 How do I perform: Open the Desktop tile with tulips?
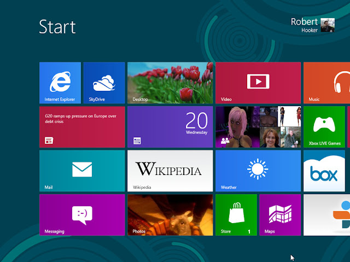170,83
